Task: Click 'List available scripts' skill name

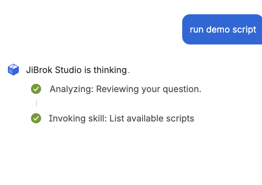Action: tap(152, 118)
